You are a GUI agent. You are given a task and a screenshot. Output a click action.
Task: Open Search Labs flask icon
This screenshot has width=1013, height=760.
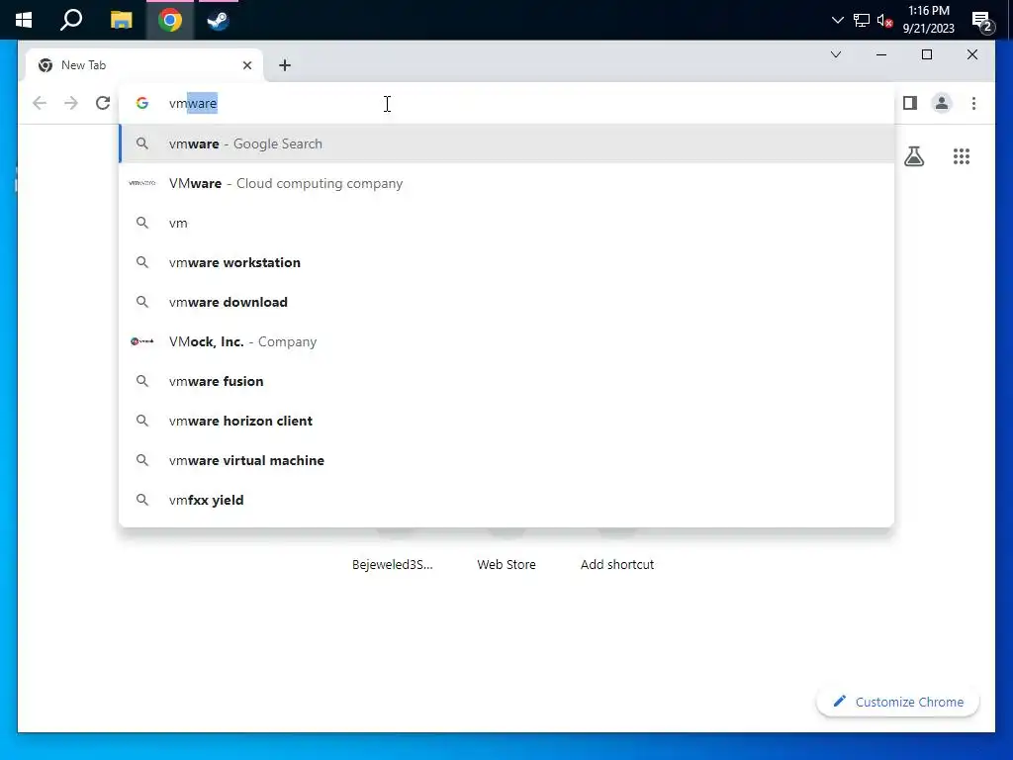pyautogui.click(x=913, y=156)
